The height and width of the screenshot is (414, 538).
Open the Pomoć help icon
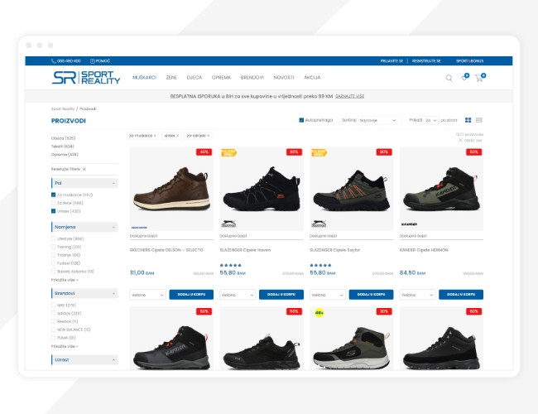[92, 60]
